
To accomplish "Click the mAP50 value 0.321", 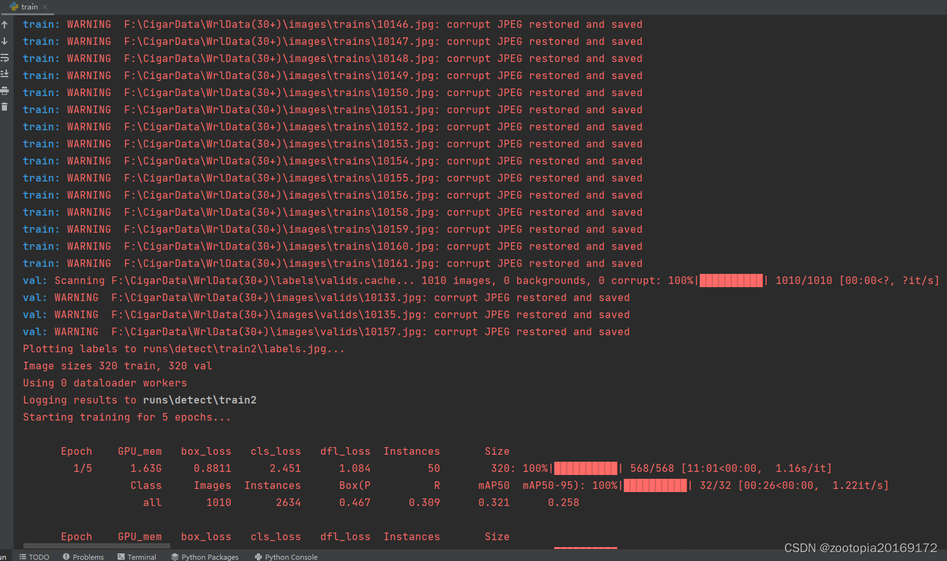I will 494,503.
